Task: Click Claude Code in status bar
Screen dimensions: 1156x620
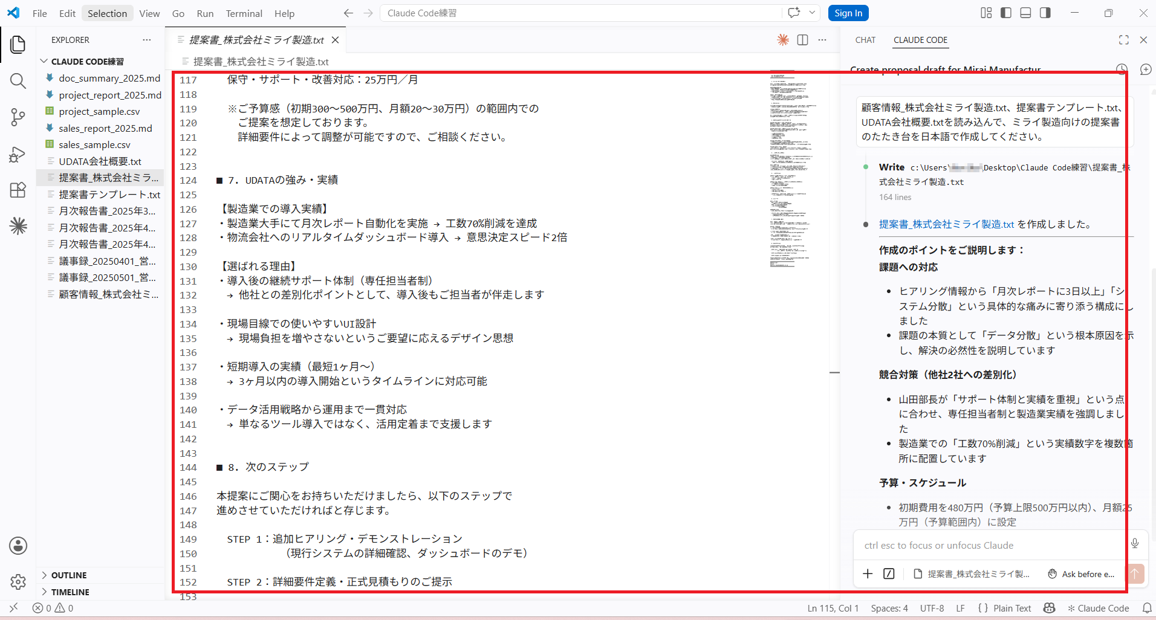Action: (1099, 608)
